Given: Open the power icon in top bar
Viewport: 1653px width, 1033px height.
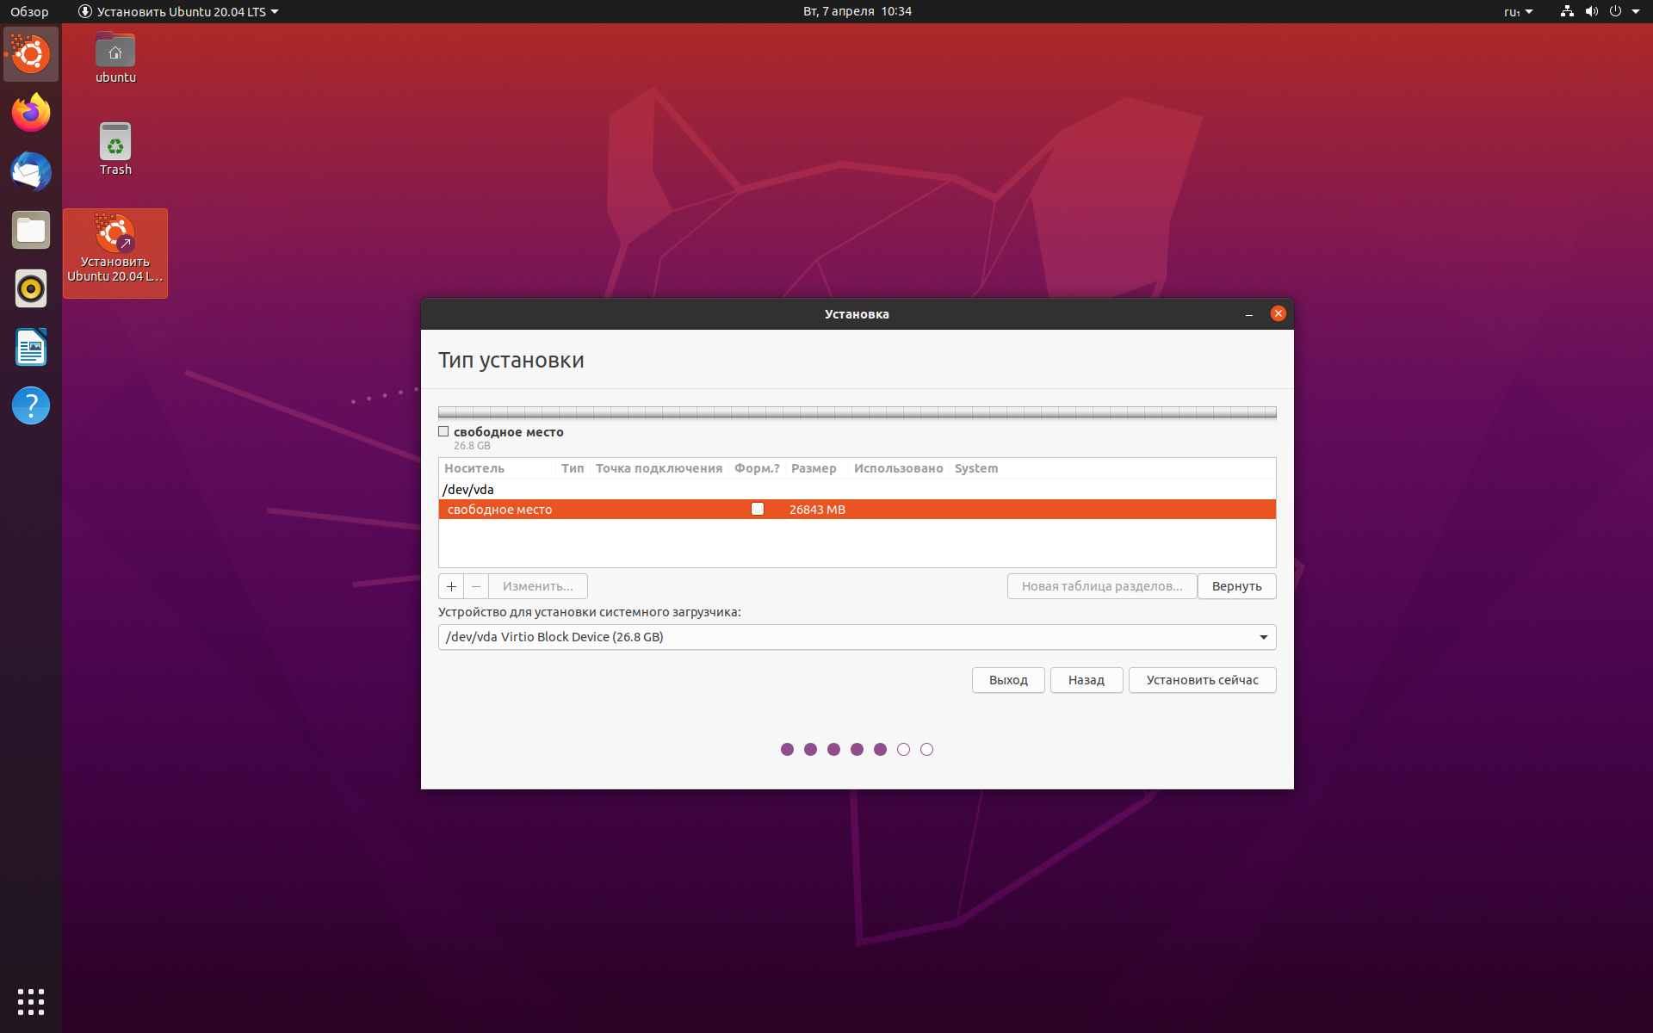Looking at the screenshot, I should [1615, 11].
